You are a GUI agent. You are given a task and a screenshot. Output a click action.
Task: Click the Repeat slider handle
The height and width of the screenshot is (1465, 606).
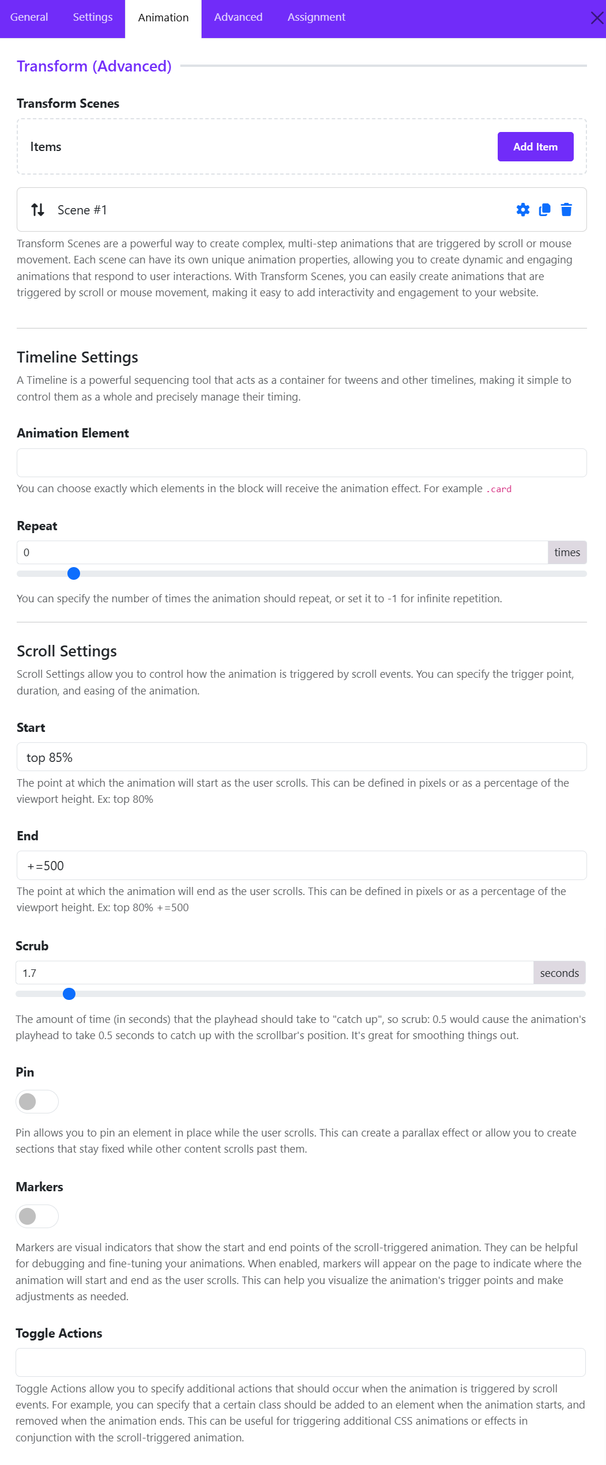pyautogui.click(x=74, y=573)
